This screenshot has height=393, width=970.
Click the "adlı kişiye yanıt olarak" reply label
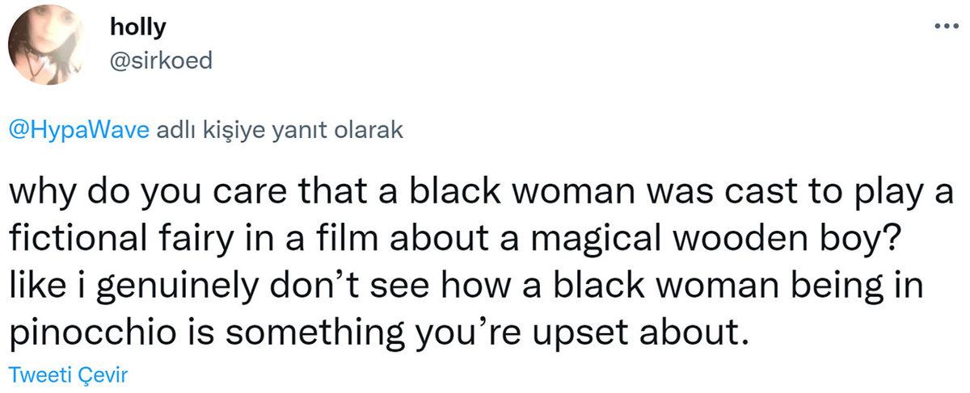pos(277,131)
